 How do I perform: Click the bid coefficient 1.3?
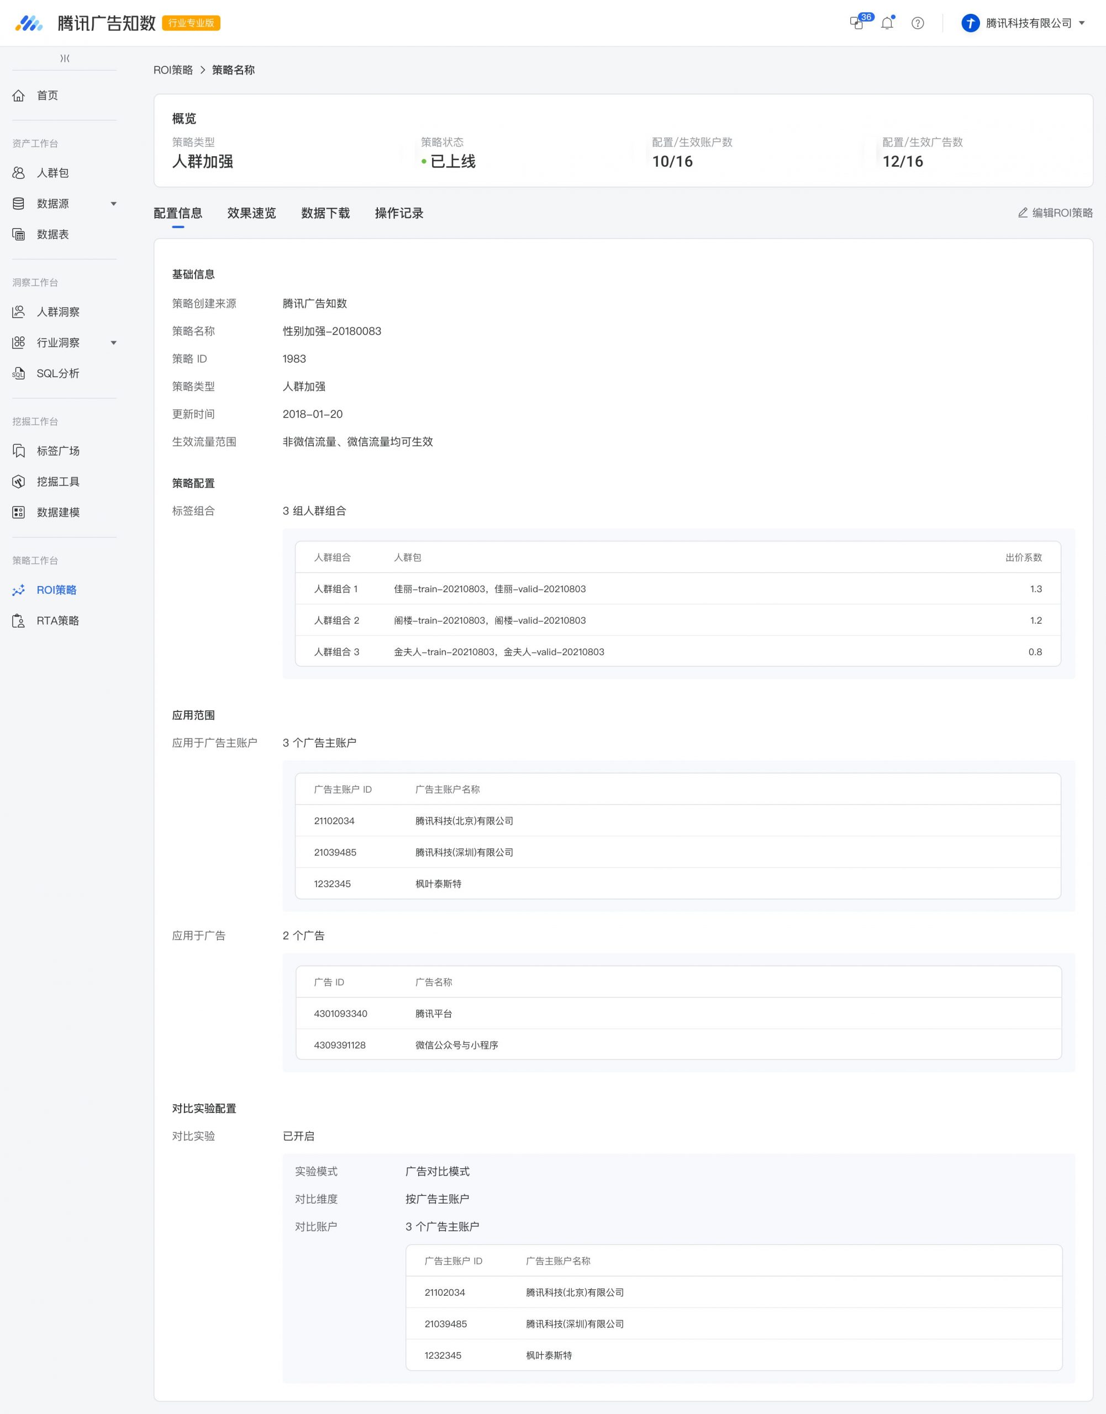pos(1036,589)
